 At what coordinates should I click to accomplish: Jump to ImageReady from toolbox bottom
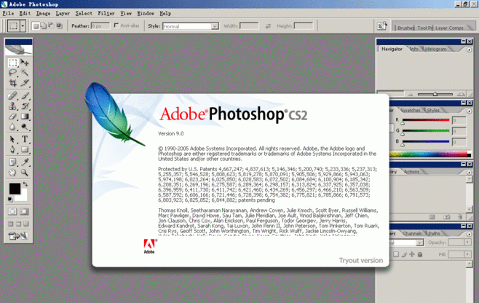point(18,236)
